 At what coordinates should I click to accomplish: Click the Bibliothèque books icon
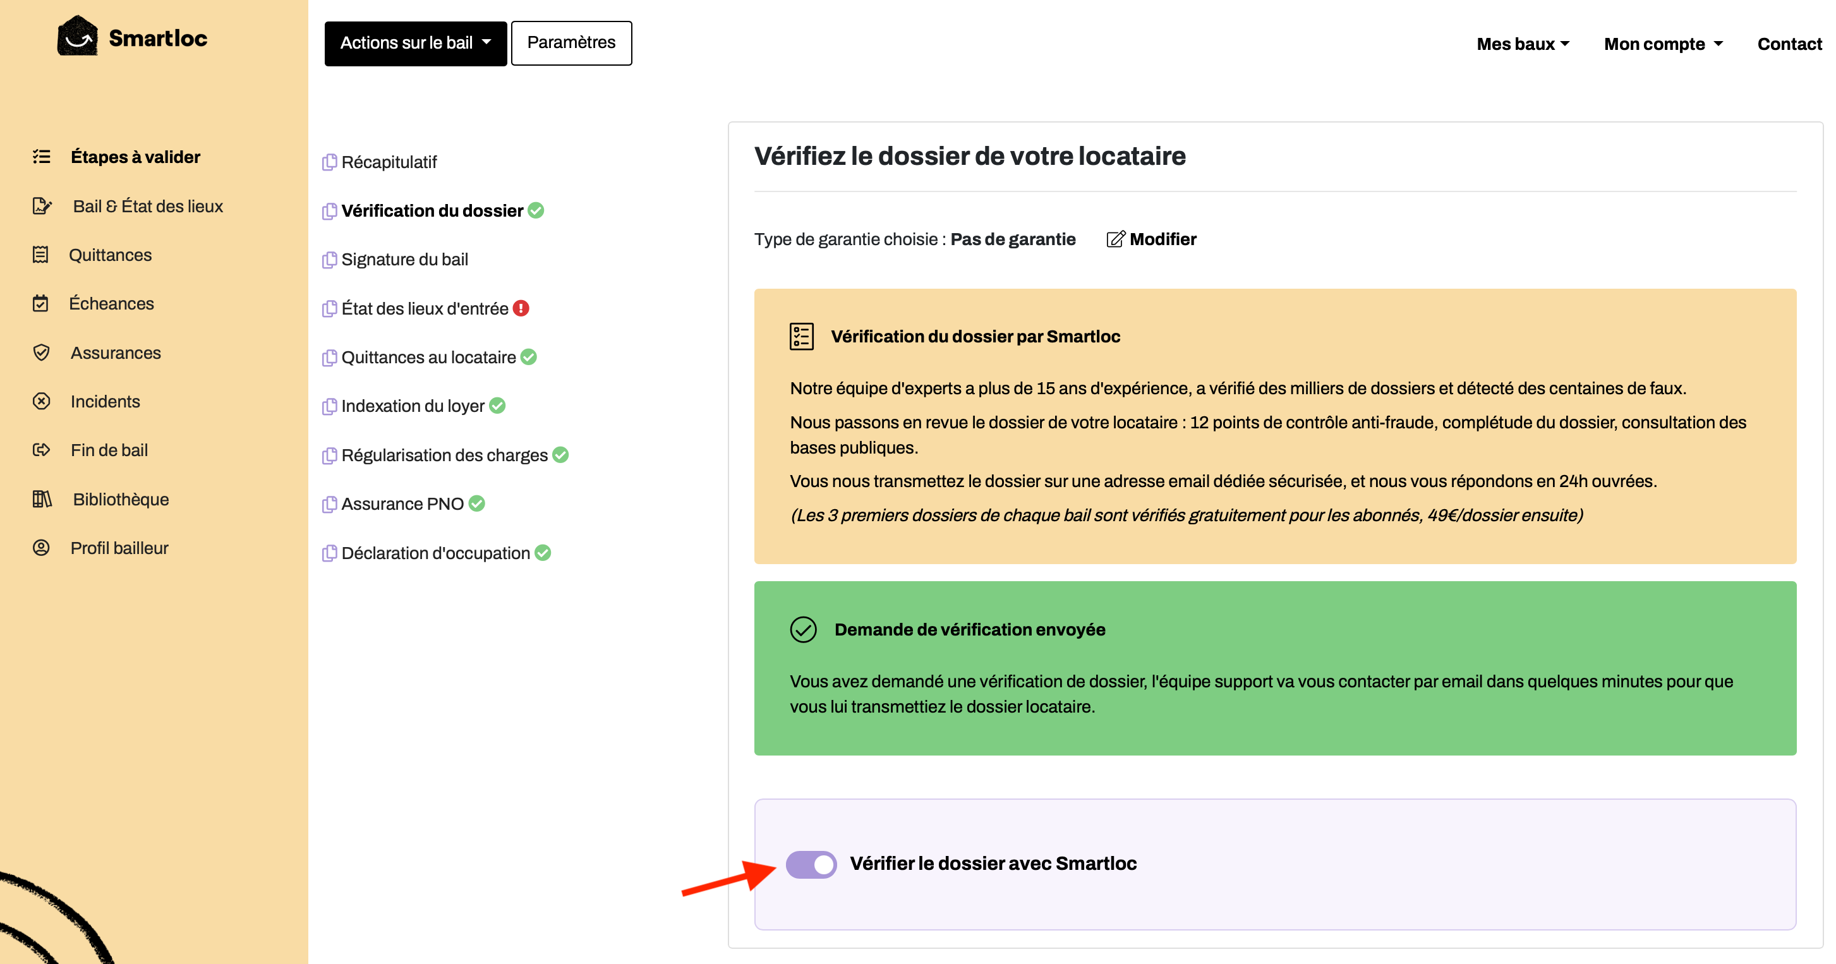42,499
